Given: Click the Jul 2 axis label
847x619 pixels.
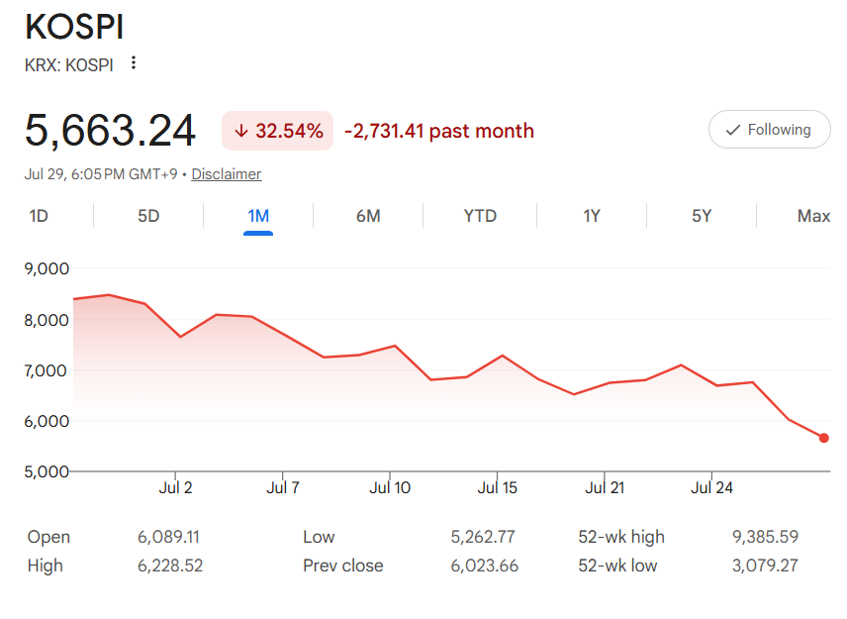Looking at the screenshot, I should (x=175, y=487).
